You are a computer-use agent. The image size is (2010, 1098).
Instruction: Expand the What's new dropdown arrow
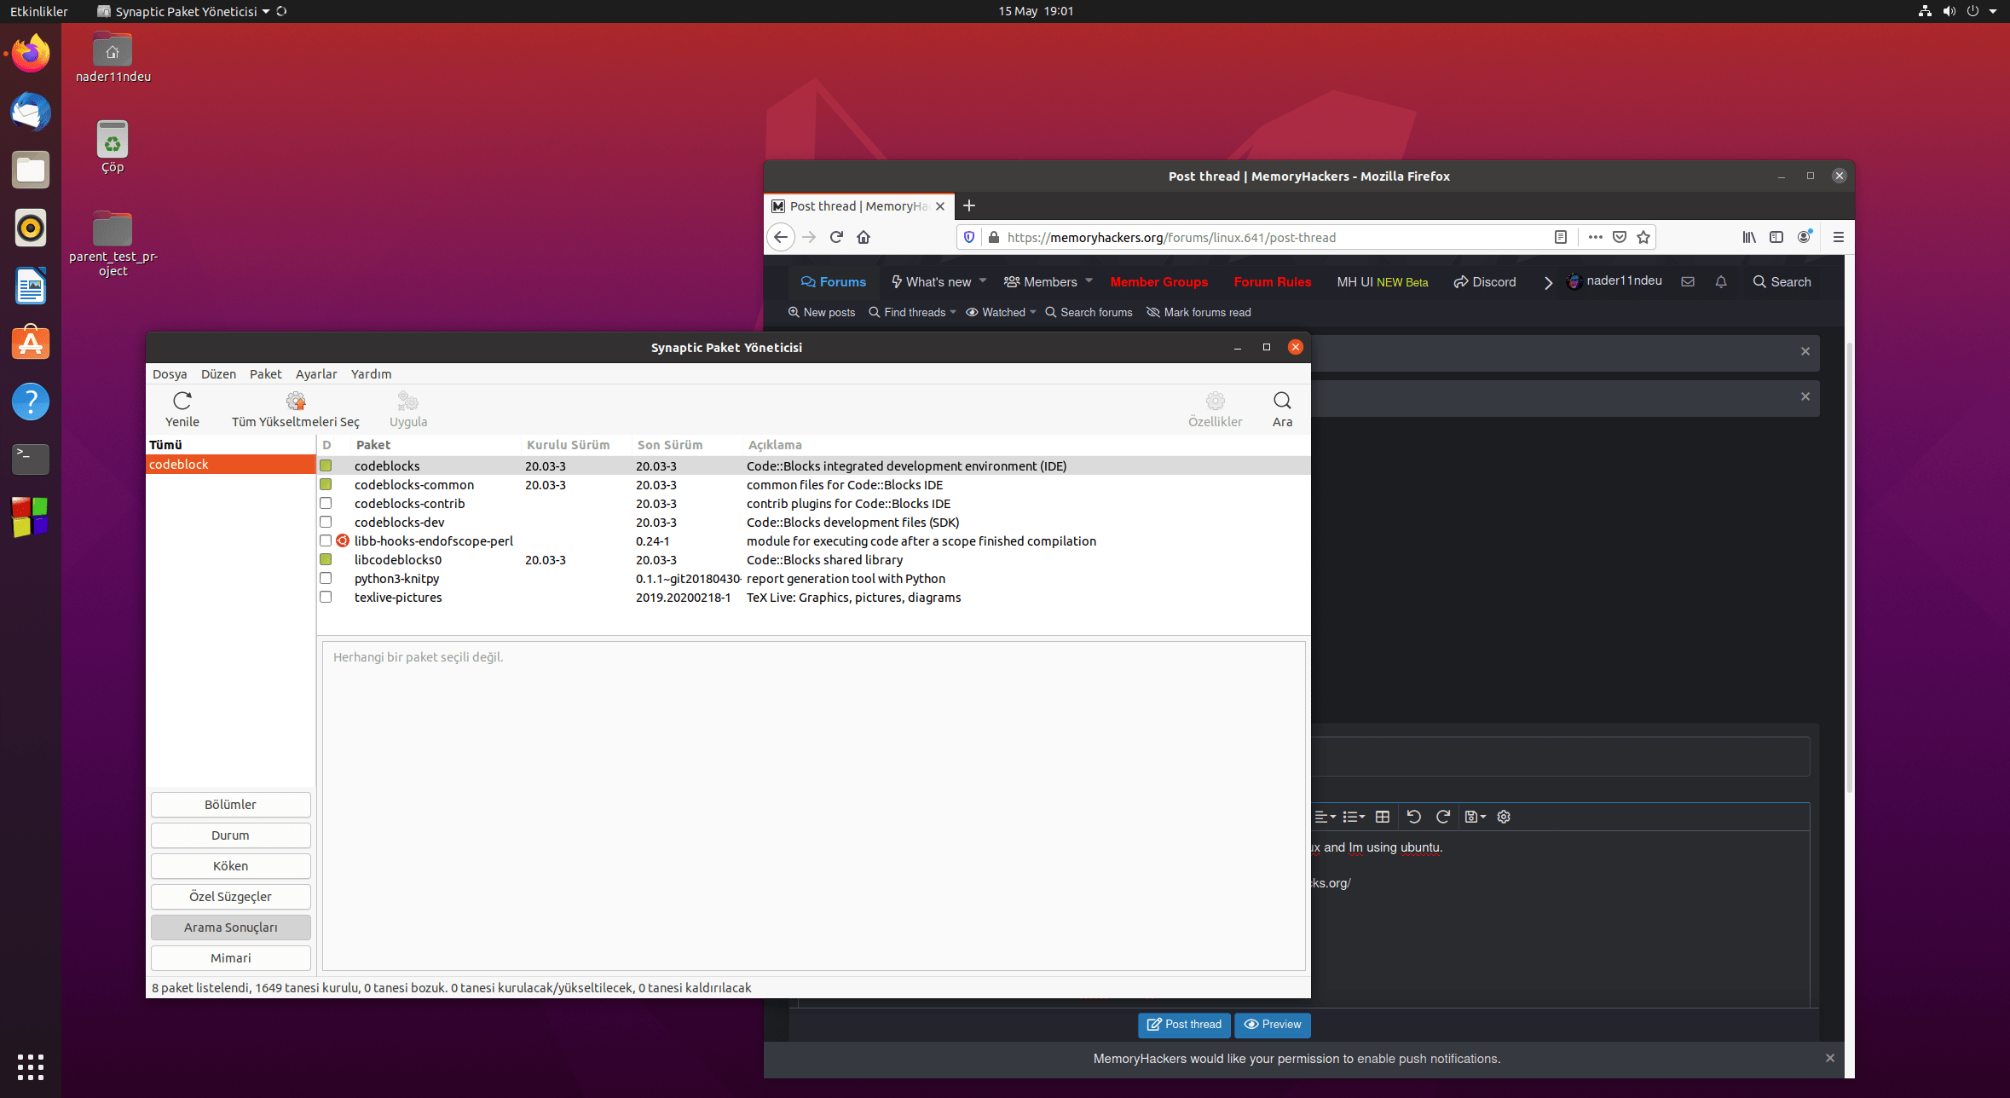pyautogui.click(x=983, y=280)
